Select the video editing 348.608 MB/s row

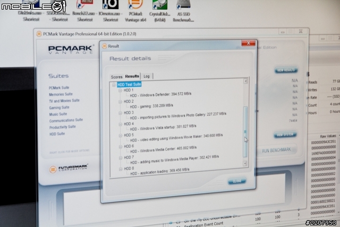[176, 138]
